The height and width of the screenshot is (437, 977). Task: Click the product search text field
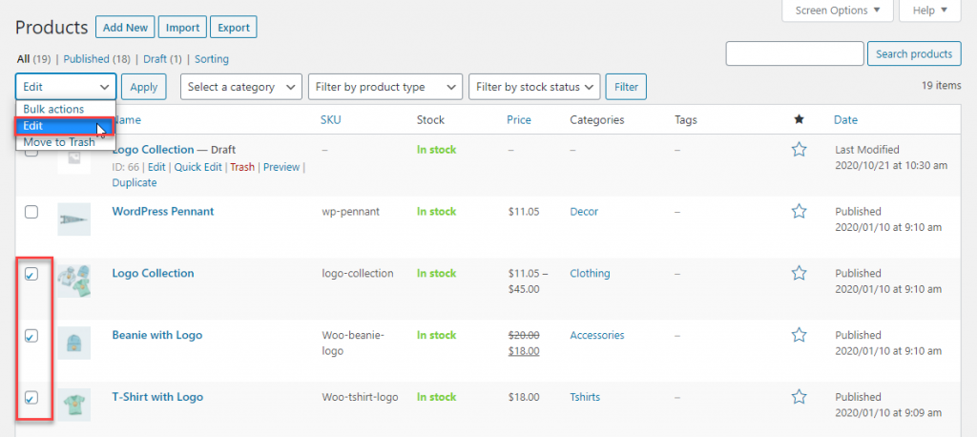coord(794,54)
